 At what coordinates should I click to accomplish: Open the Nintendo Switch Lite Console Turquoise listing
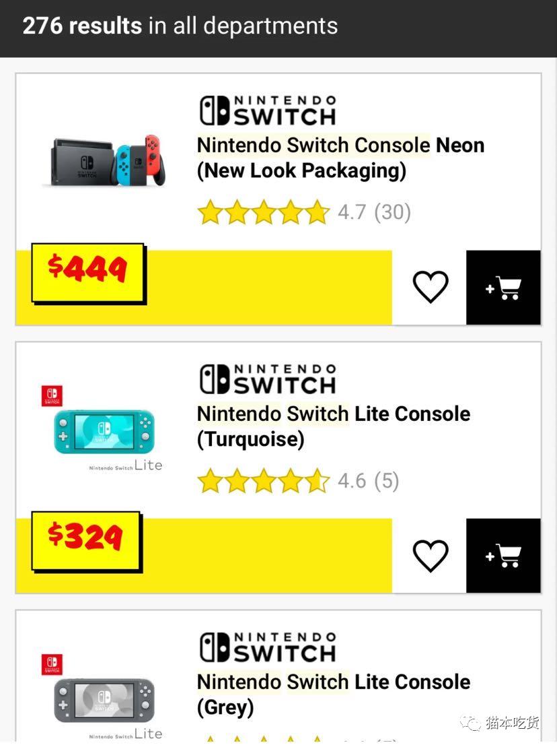(x=332, y=426)
